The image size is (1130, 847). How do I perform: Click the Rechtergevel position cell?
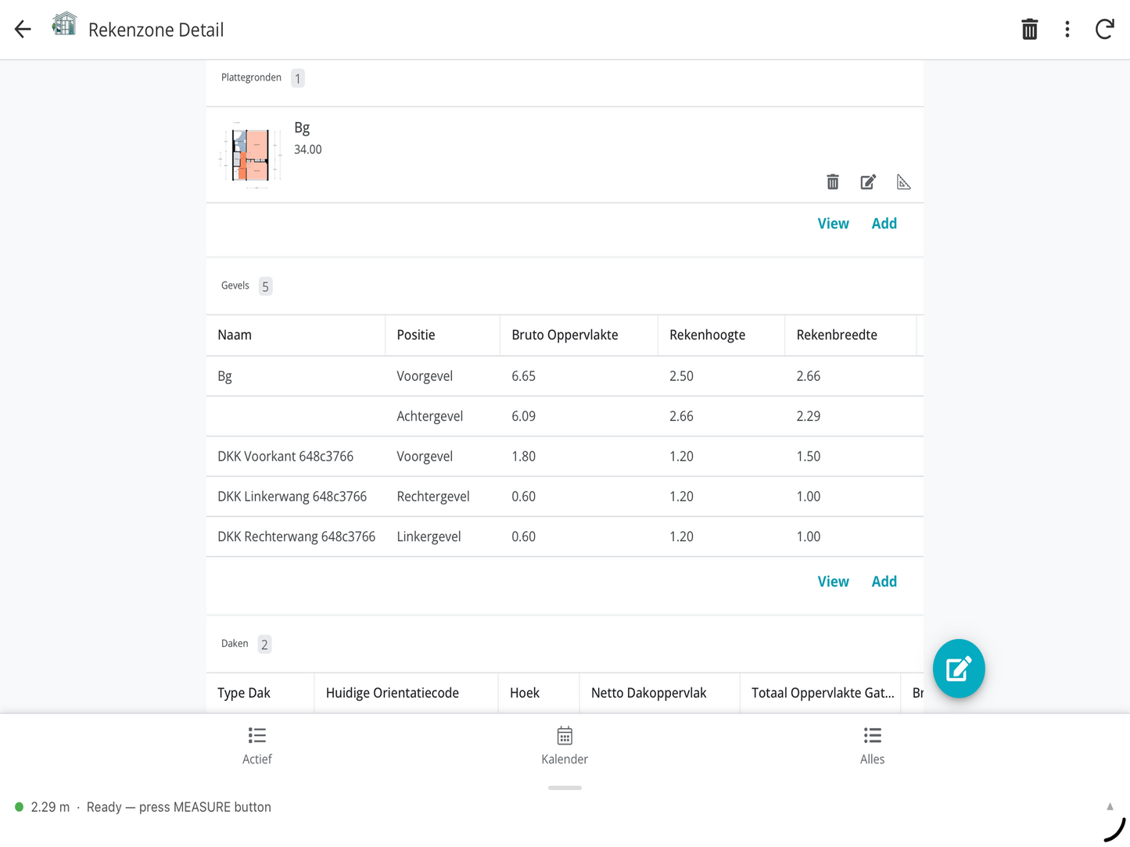point(432,497)
